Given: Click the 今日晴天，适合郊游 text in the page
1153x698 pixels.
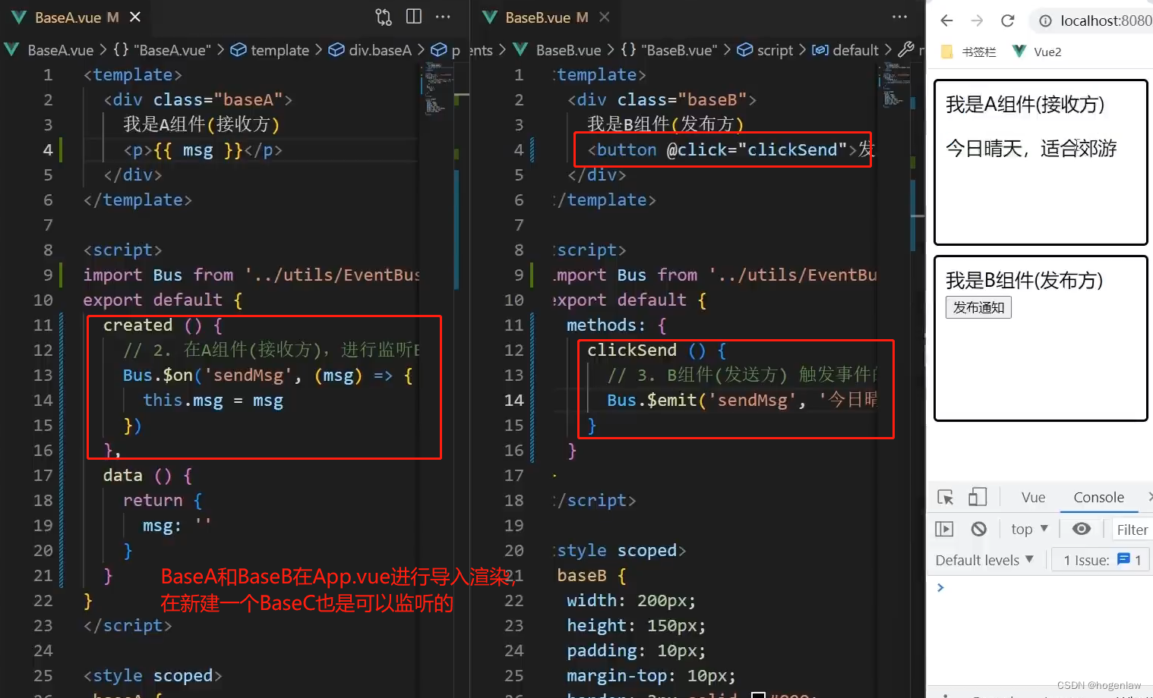Looking at the screenshot, I should click(1031, 148).
